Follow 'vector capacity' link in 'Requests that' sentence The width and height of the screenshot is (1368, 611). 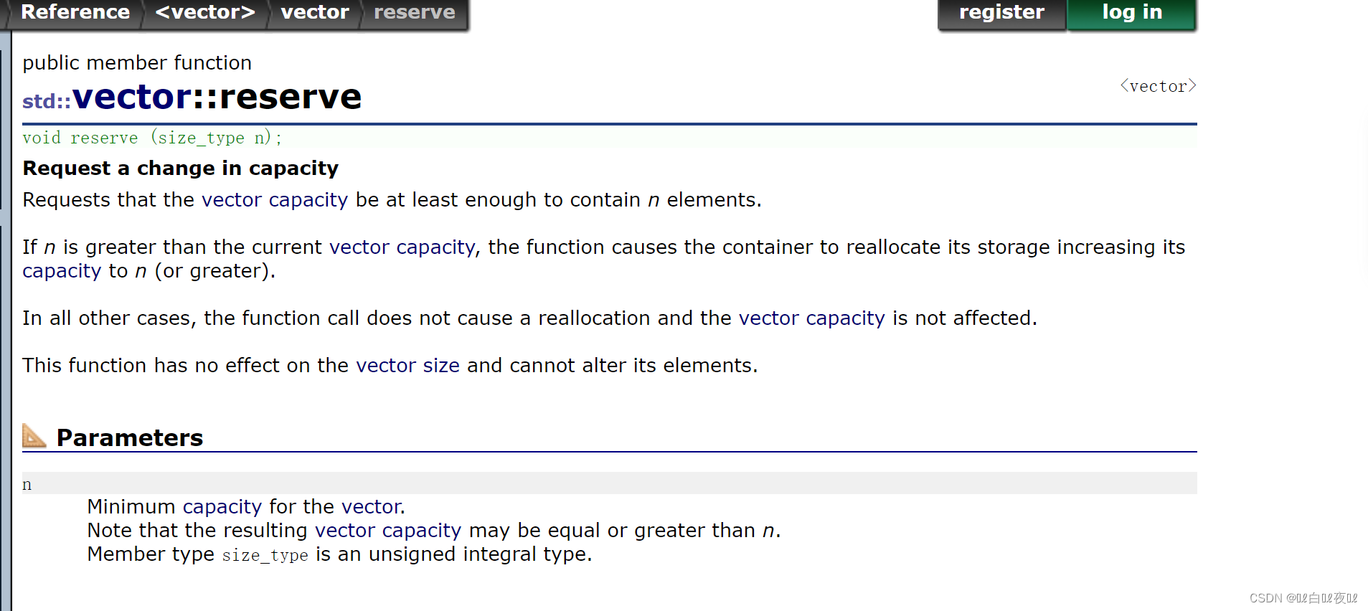pos(274,199)
